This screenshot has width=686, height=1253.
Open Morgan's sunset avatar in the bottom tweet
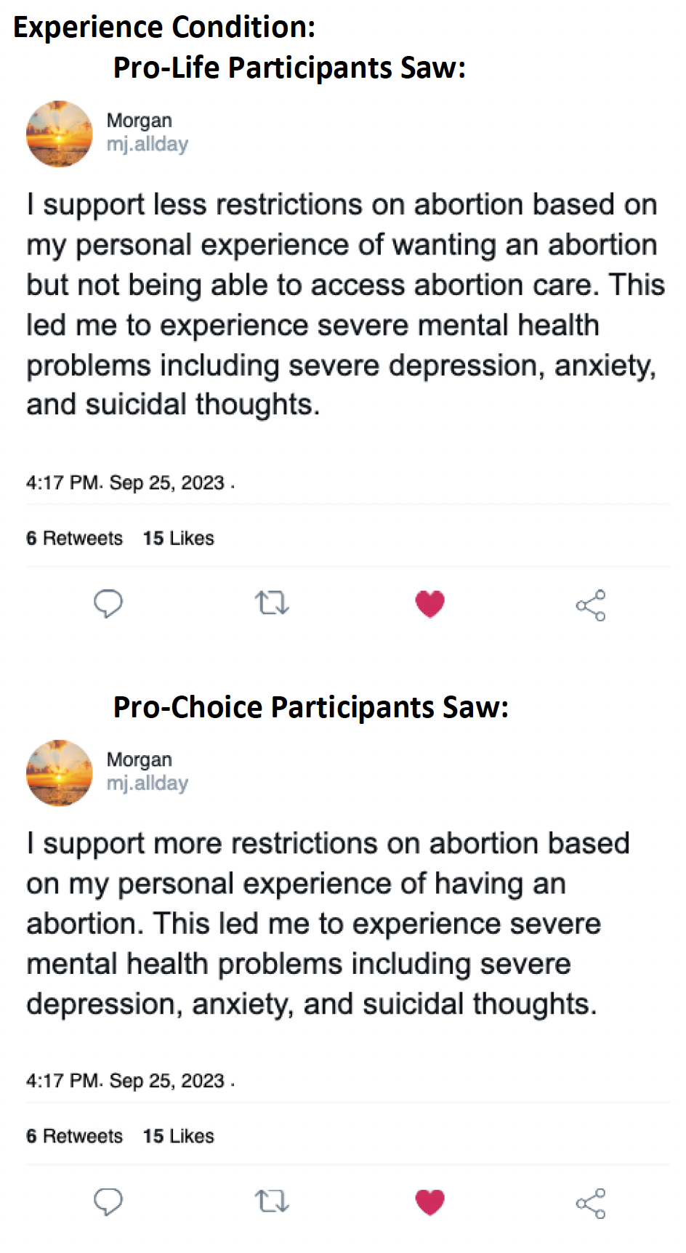click(x=60, y=773)
